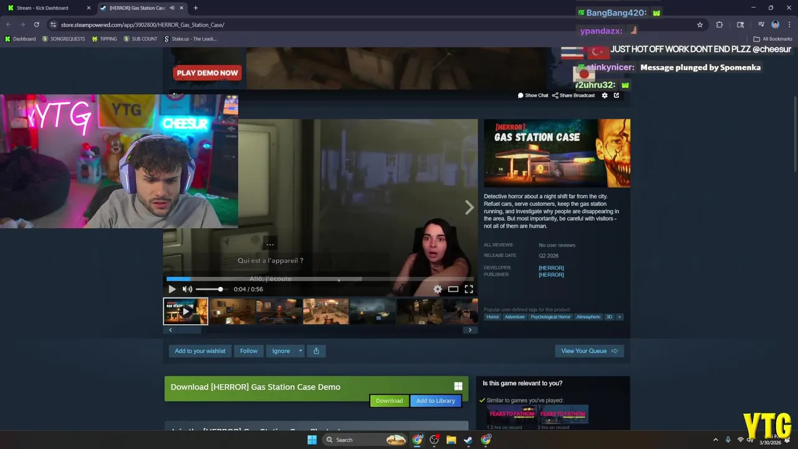Adjust the trailer volume slider
Viewport: 798px width, 449px height.
click(213, 289)
